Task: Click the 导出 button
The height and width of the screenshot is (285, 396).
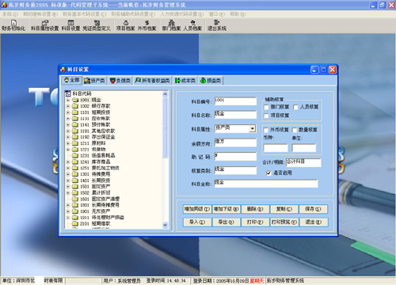Action: click(x=226, y=222)
